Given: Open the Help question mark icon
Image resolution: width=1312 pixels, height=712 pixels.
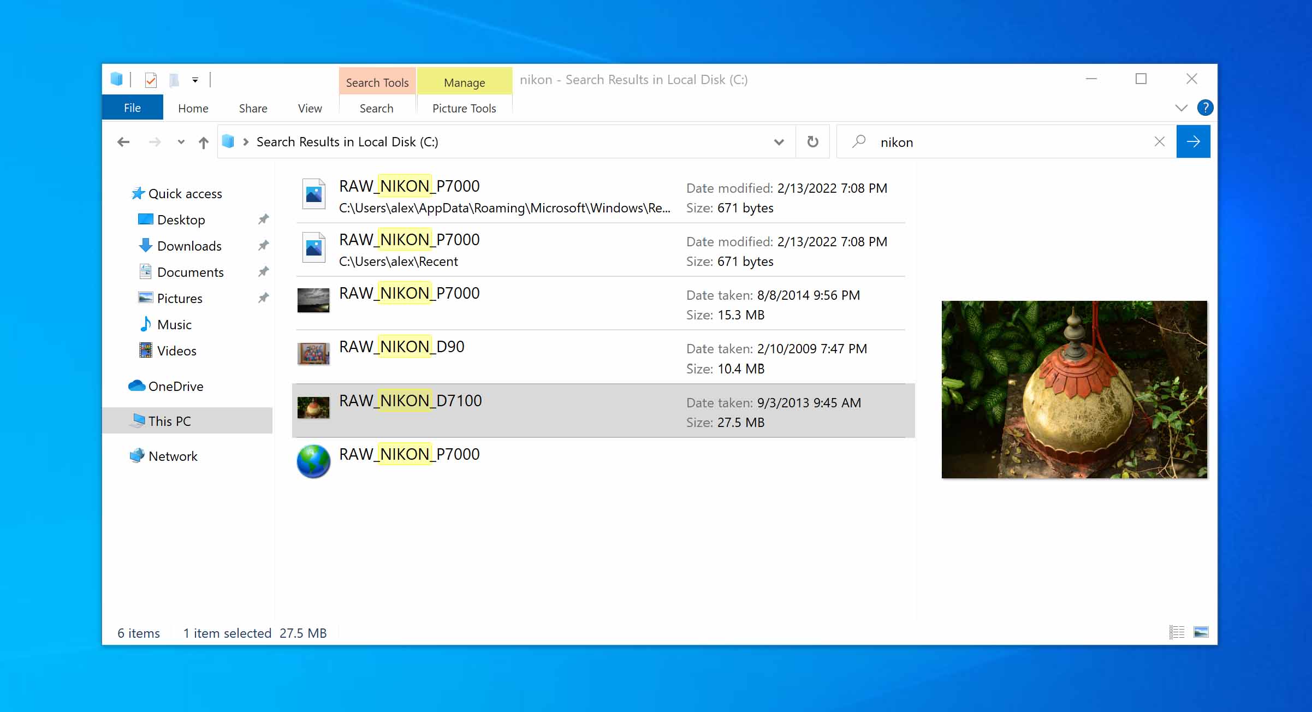Looking at the screenshot, I should click(1205, 108).
